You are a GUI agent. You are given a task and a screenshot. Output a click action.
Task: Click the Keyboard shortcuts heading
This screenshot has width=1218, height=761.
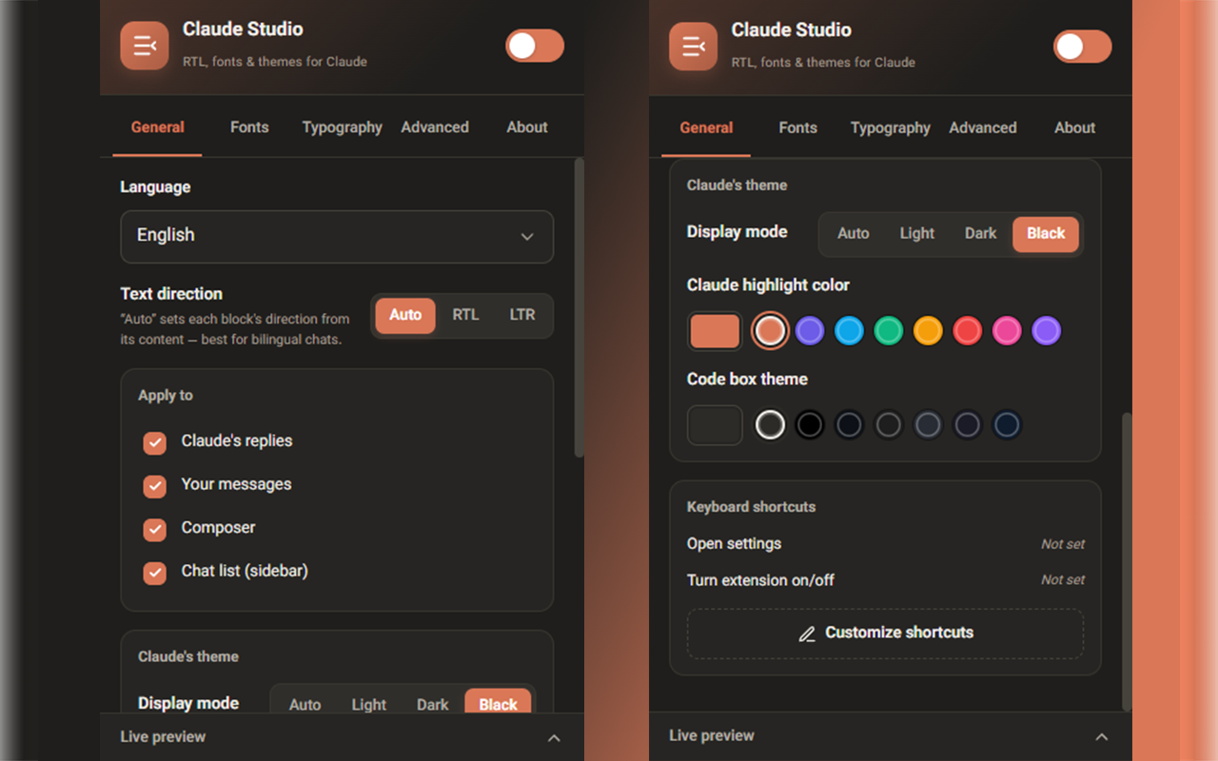tap(752, 507)
